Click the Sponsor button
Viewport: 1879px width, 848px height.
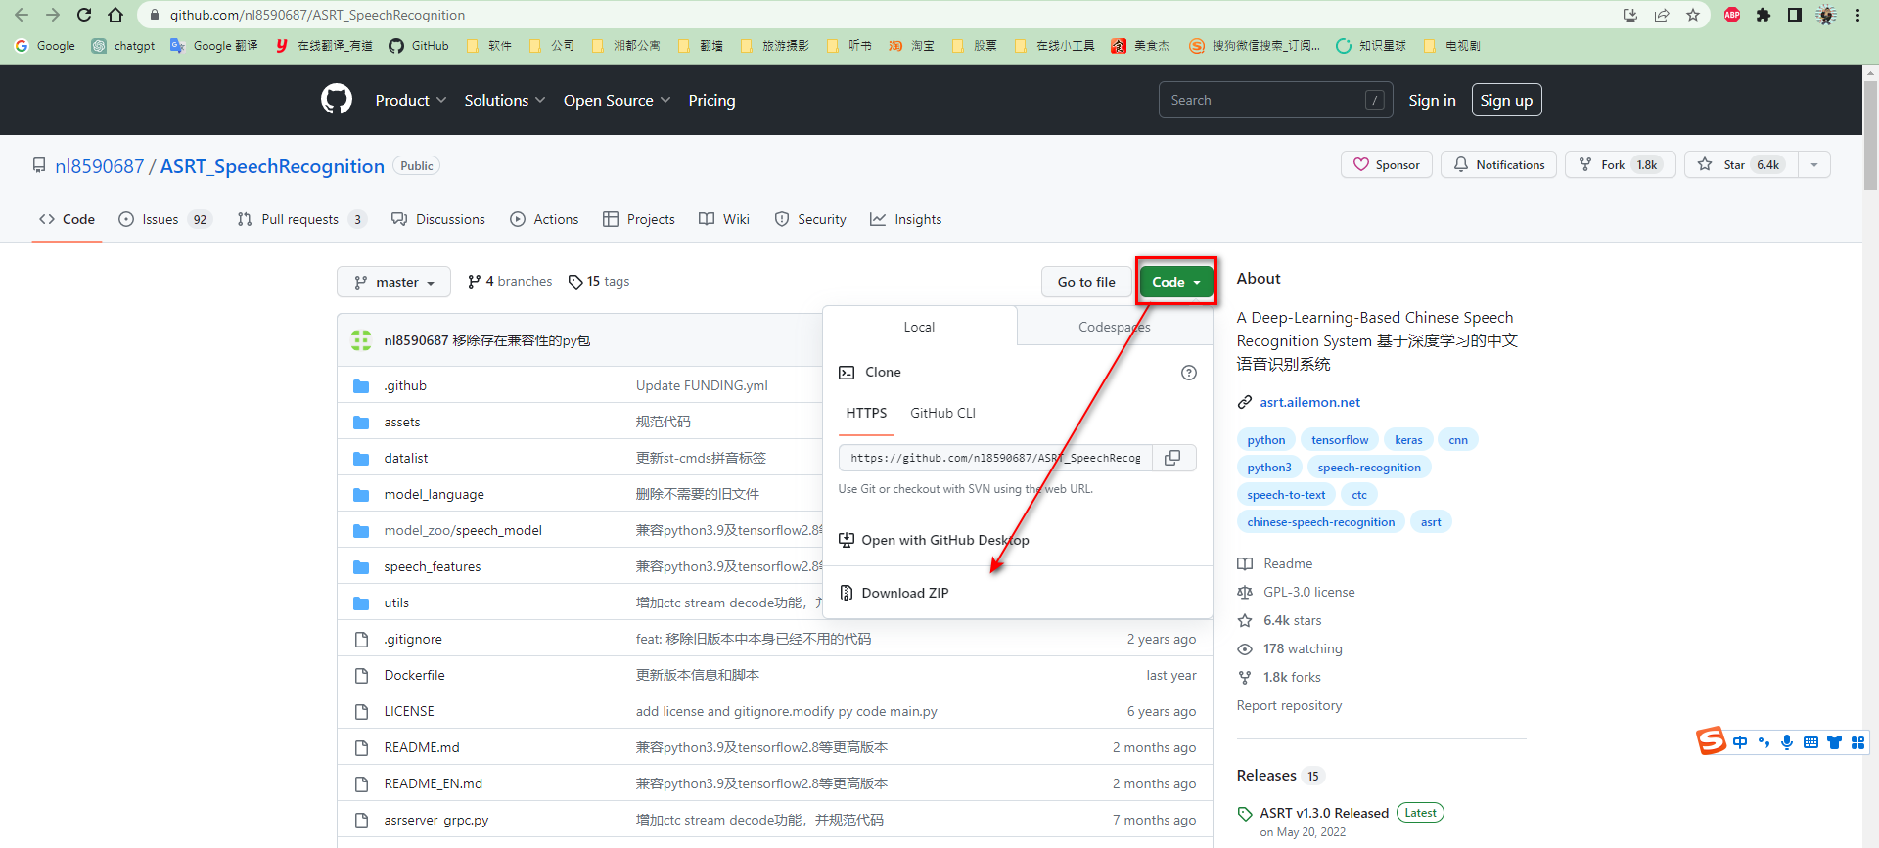[x=1386, y=164]
